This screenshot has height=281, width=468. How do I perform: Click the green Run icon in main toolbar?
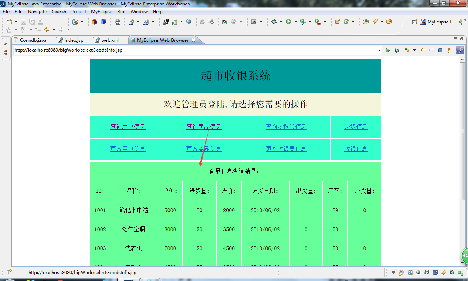point(288,22)
